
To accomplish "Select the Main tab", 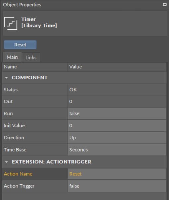I will tap(12, 57).
